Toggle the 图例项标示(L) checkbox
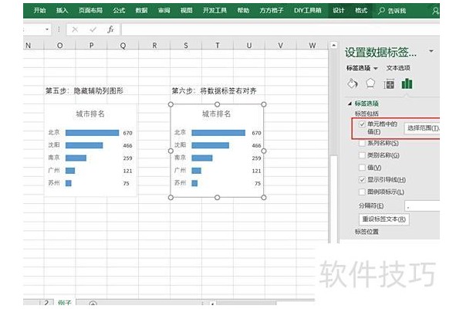463x309 pixels. coord(362,192)
